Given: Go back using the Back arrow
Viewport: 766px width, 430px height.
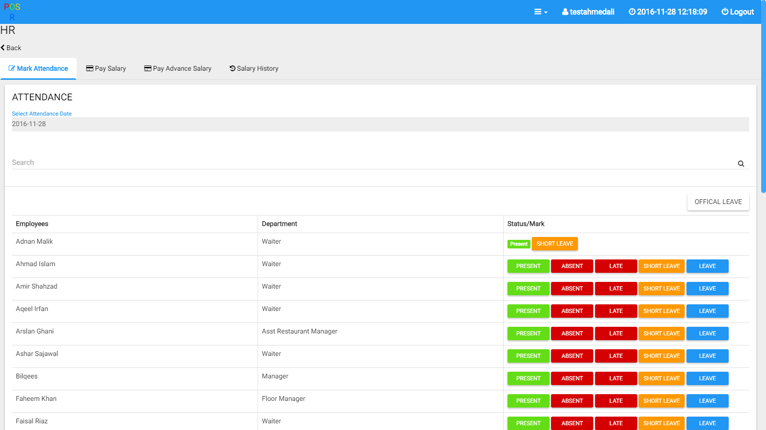Looking at the screenshot, I should (x=11, y=48).
